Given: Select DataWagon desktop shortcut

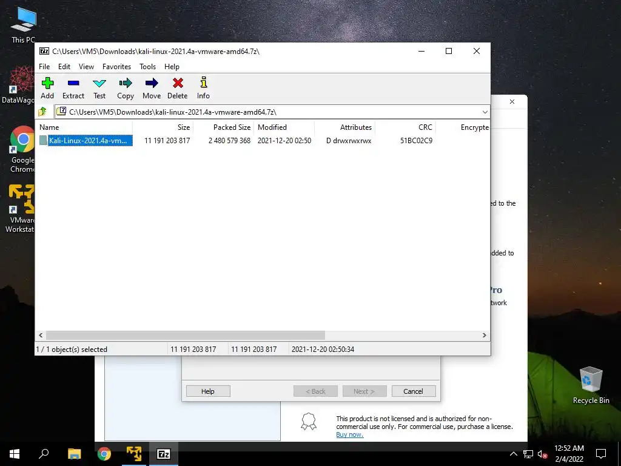Looking at the screenshot, I should tap(19, 85).
